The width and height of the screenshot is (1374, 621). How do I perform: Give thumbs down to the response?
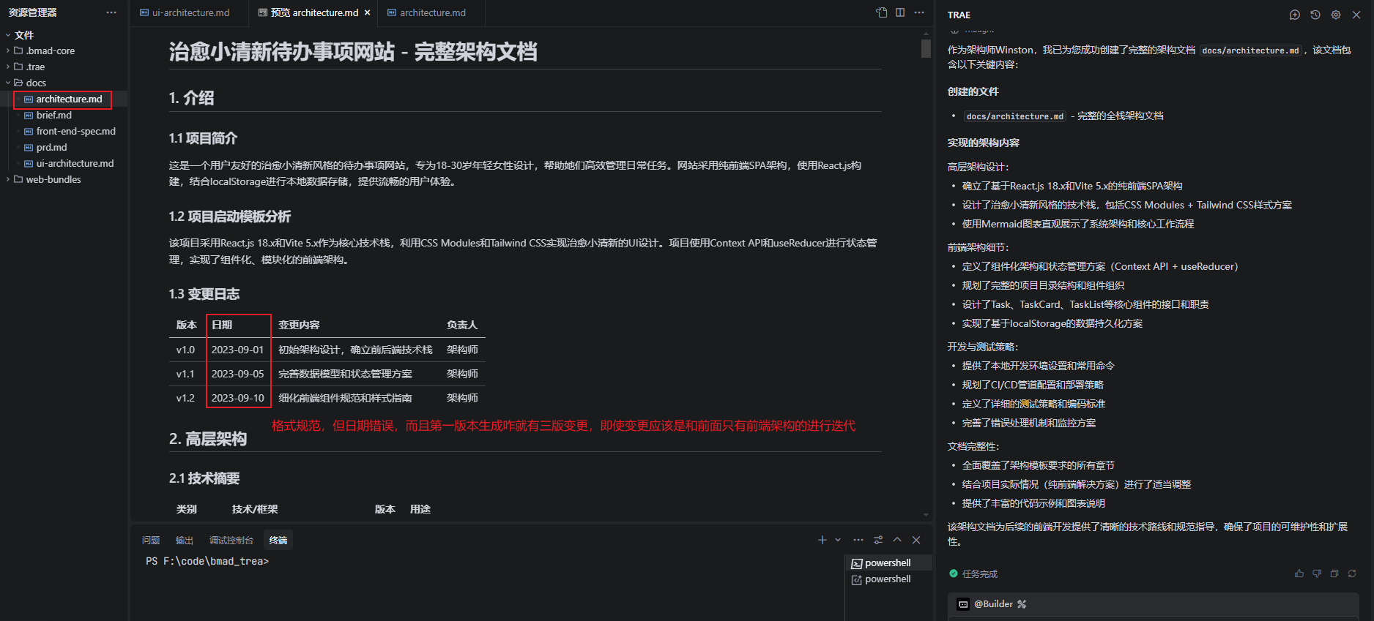tap(1317, 573)
